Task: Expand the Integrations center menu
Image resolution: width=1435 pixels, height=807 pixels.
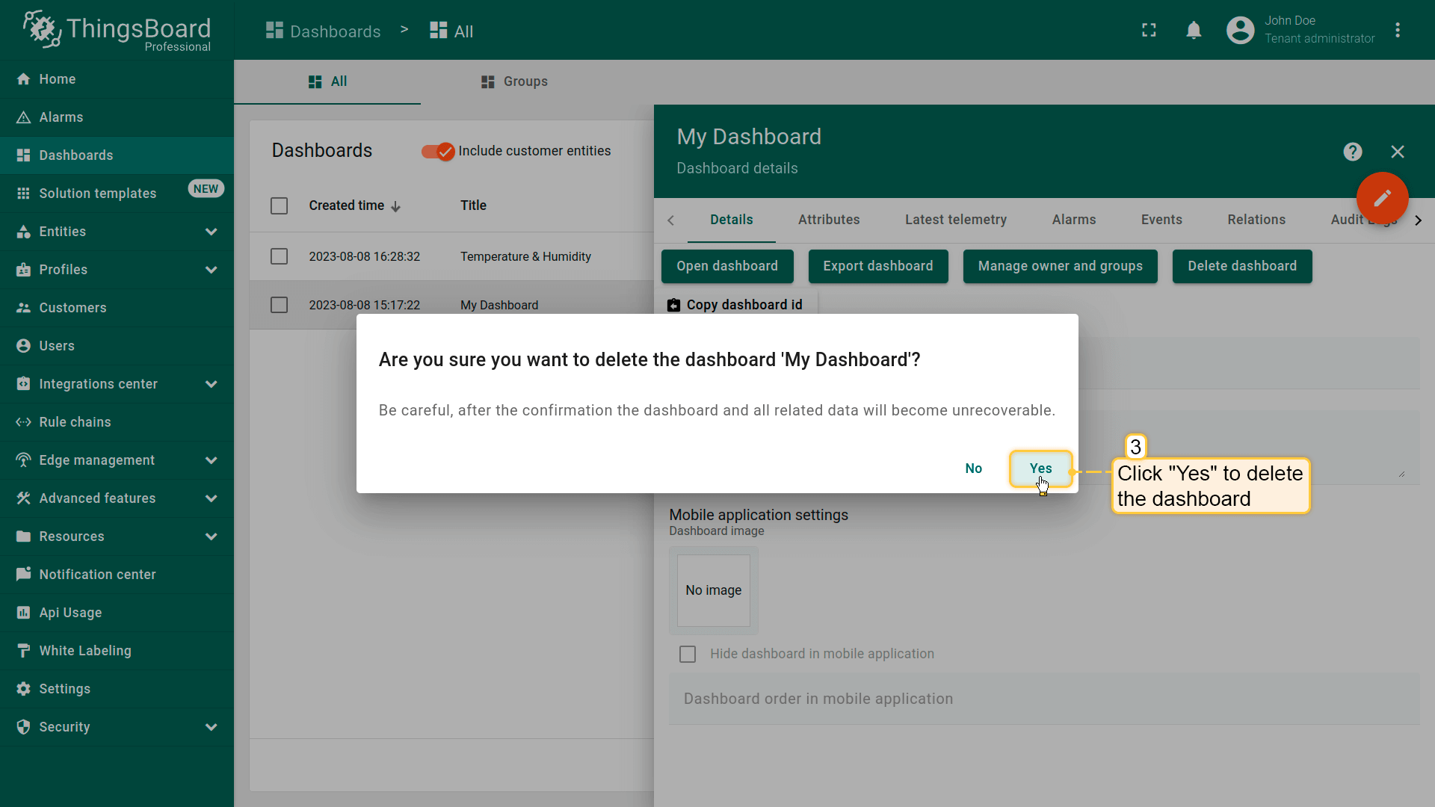Action: [211, 384]
